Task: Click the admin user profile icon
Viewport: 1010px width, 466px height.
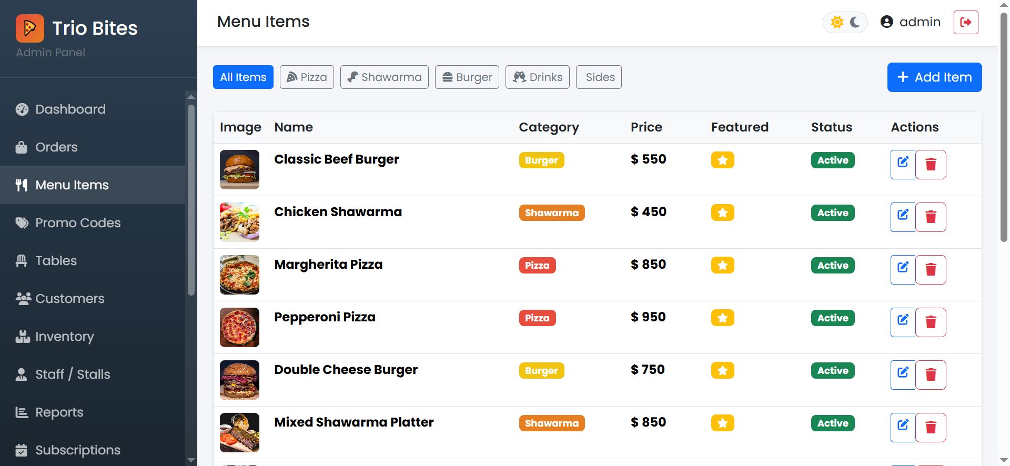Action: [x=887, y=22]
